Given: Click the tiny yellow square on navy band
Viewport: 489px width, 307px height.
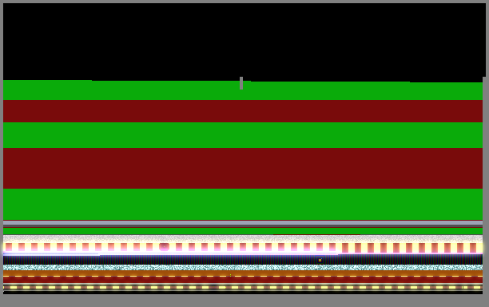Looking at the screenshot, I should tap(320, 260).
